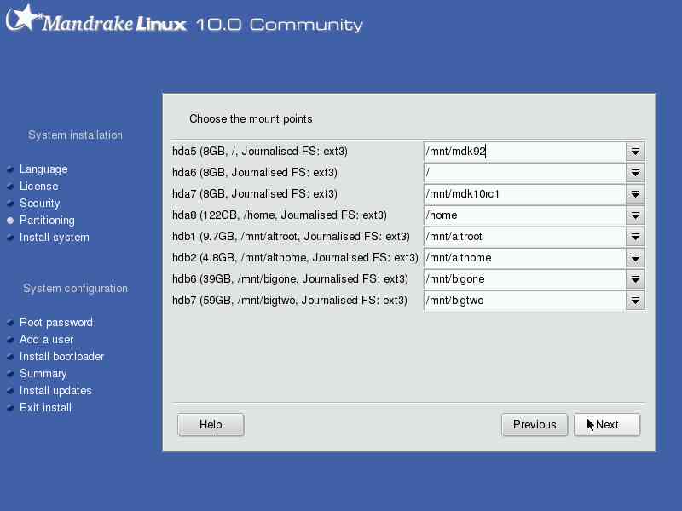Screen dimensions: 682x511
Task: Open the hda6 mount point dropdown arrow
Action: point(635,173)
